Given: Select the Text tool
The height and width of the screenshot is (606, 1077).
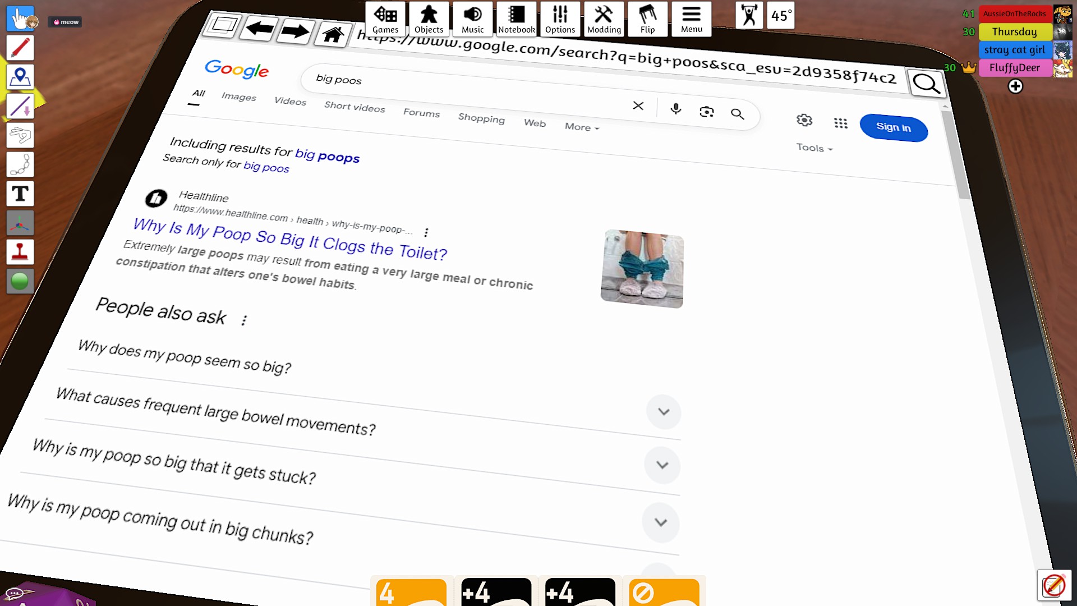Looking at the screenshot, I should coord(20,194).
